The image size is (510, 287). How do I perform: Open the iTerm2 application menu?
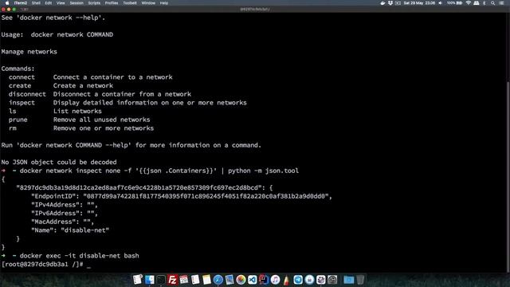click(x=21, y=3)
